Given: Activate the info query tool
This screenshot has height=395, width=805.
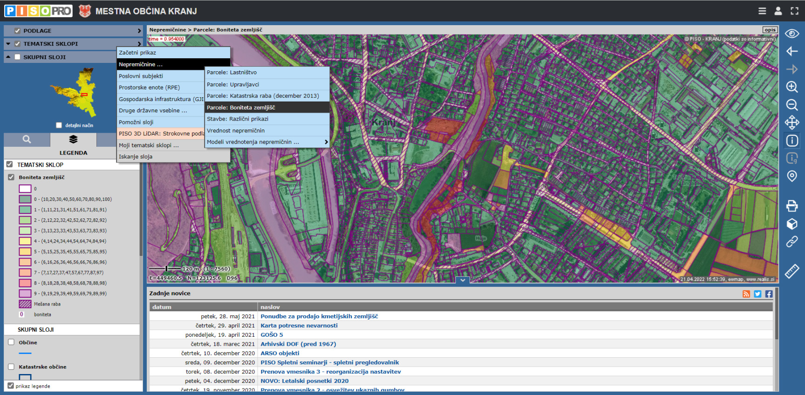Looking at the screenshot, I should point(791,141).
